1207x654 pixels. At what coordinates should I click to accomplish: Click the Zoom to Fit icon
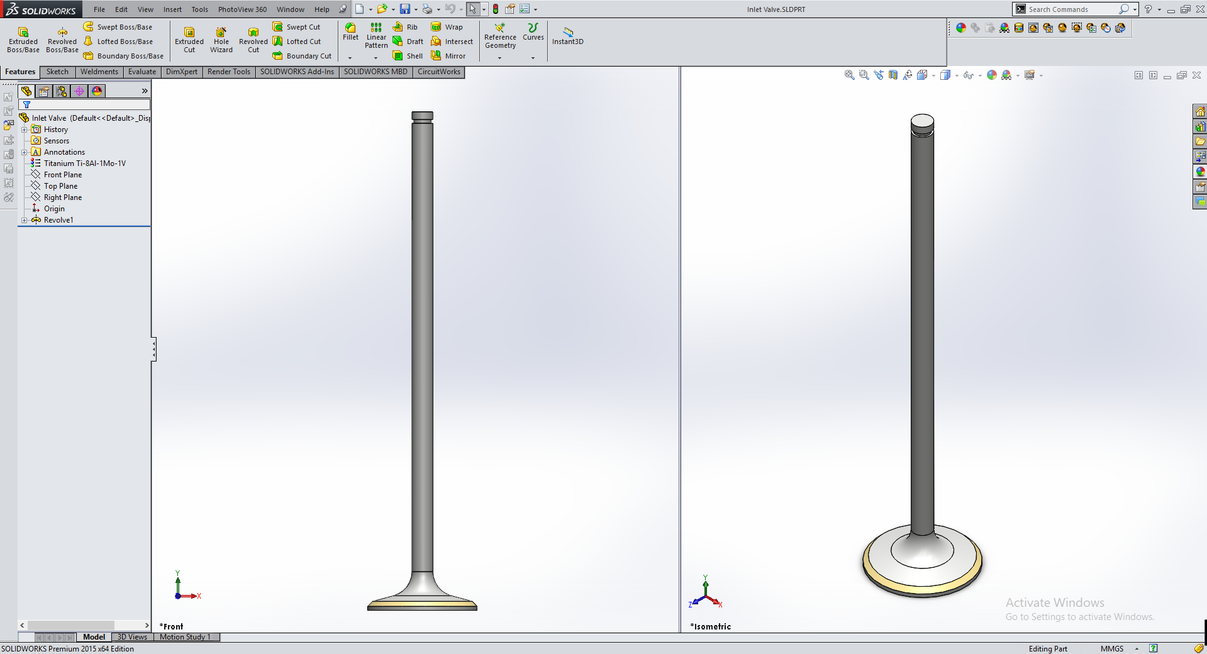click(850, 75)
